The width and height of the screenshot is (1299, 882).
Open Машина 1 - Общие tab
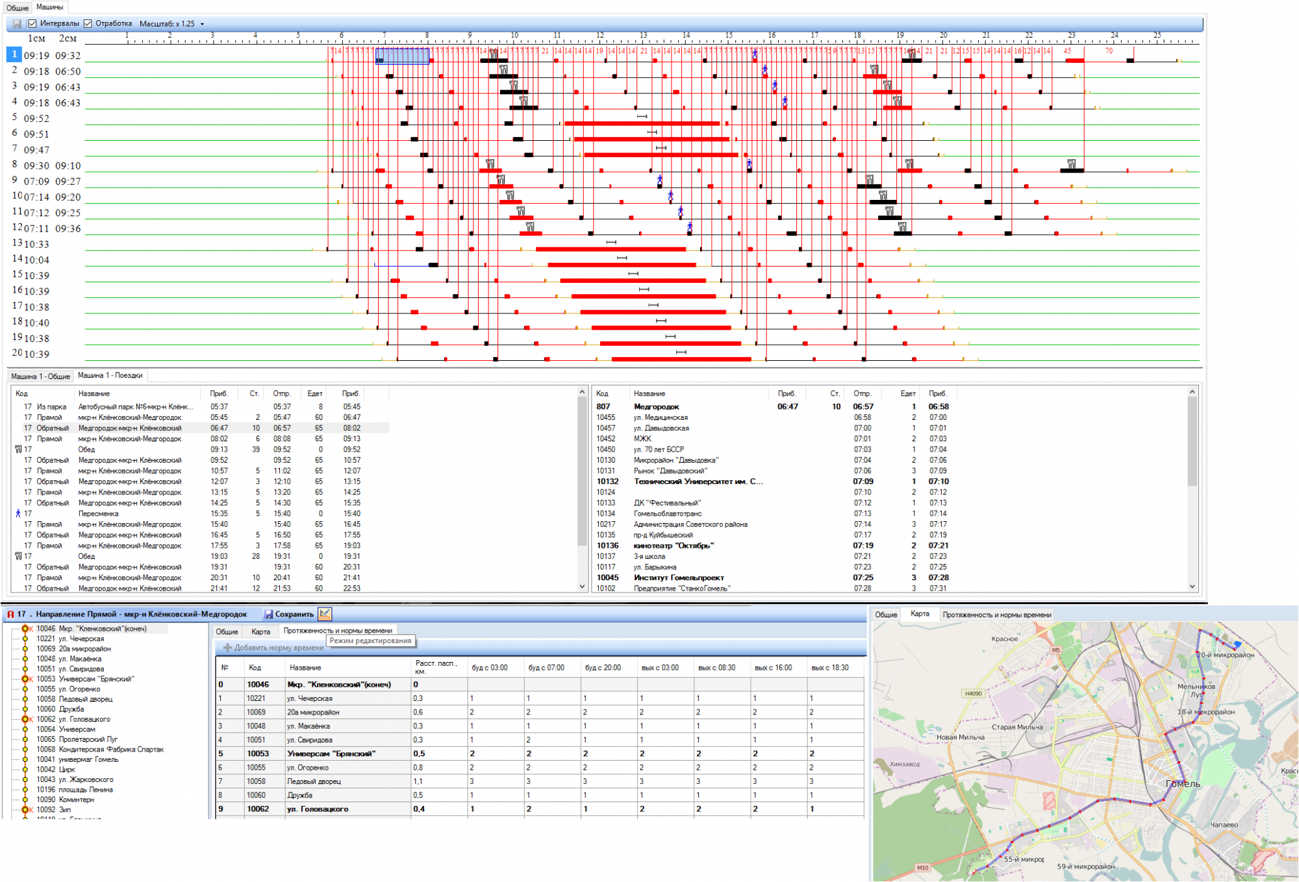[x=40, y=376]
